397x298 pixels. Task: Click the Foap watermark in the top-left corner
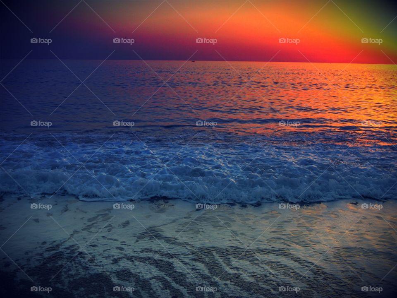tap(41, 41)
